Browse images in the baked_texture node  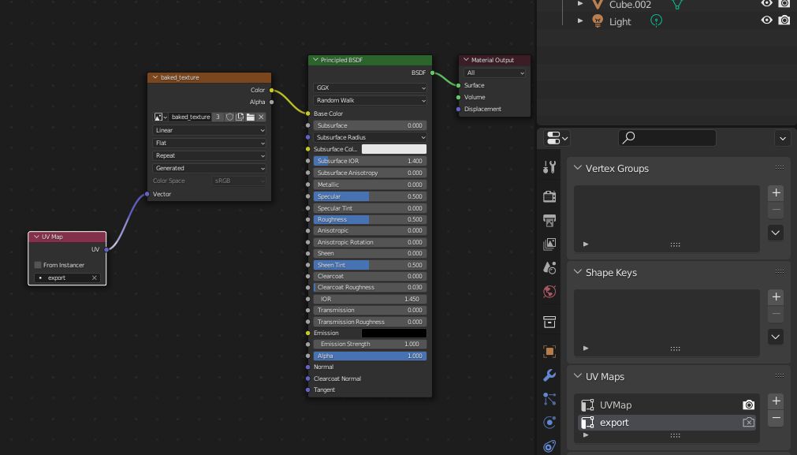pos(161,117)
